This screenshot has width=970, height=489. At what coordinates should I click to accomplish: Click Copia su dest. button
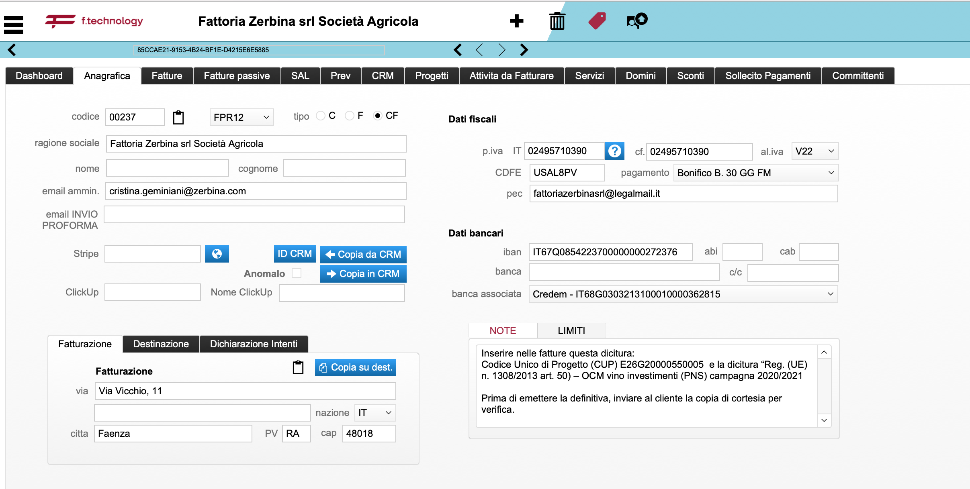click(x=355, y=367)
